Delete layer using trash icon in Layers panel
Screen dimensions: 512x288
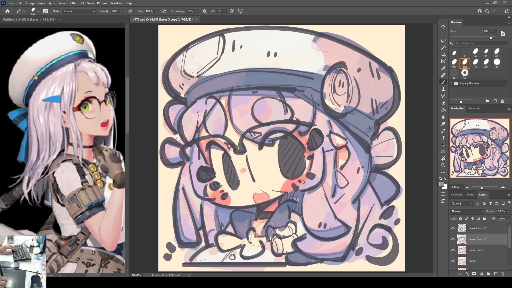point(503,274)
